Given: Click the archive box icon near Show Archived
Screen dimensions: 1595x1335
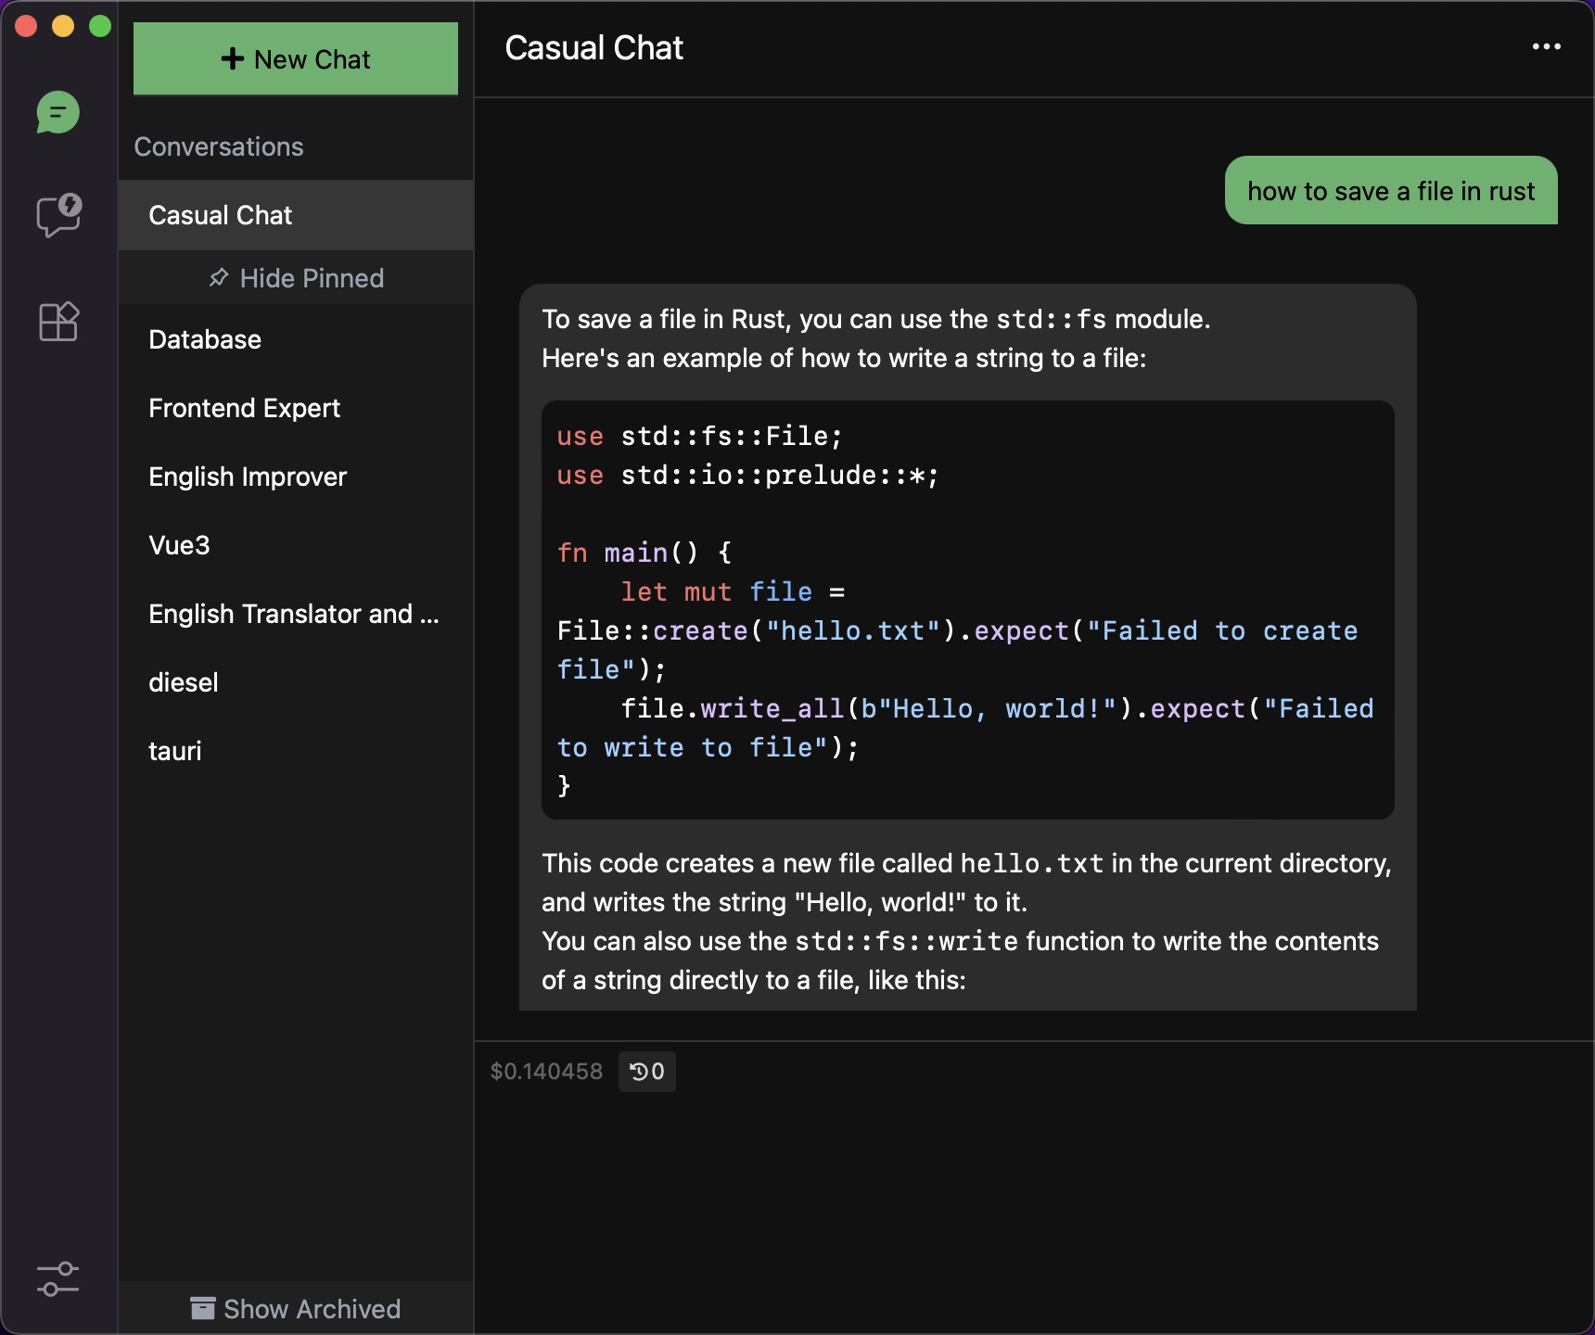Looking at the screenshot, I should [202, 1308].
